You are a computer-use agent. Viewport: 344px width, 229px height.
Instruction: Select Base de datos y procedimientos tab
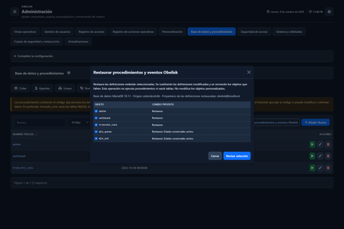tap(211, 32)
